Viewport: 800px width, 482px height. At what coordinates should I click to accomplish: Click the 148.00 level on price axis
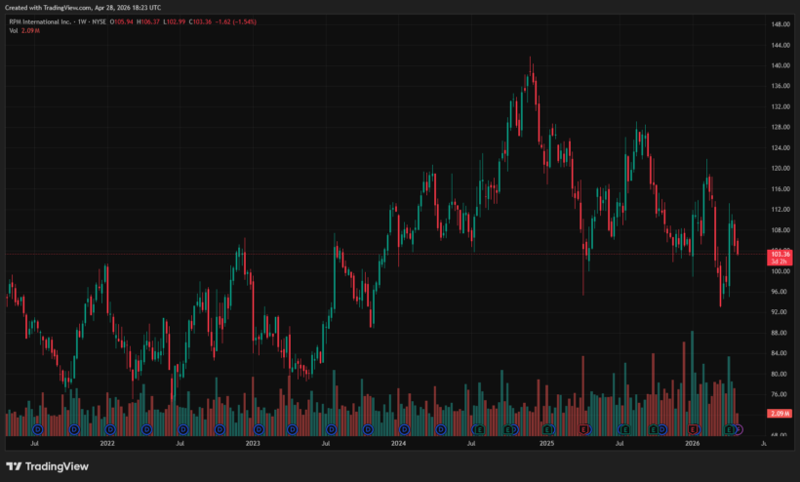tap(780, 24)
